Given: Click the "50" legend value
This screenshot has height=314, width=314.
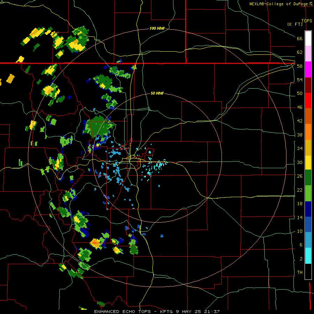Looking at the screenshot, I should click(300, 93).
